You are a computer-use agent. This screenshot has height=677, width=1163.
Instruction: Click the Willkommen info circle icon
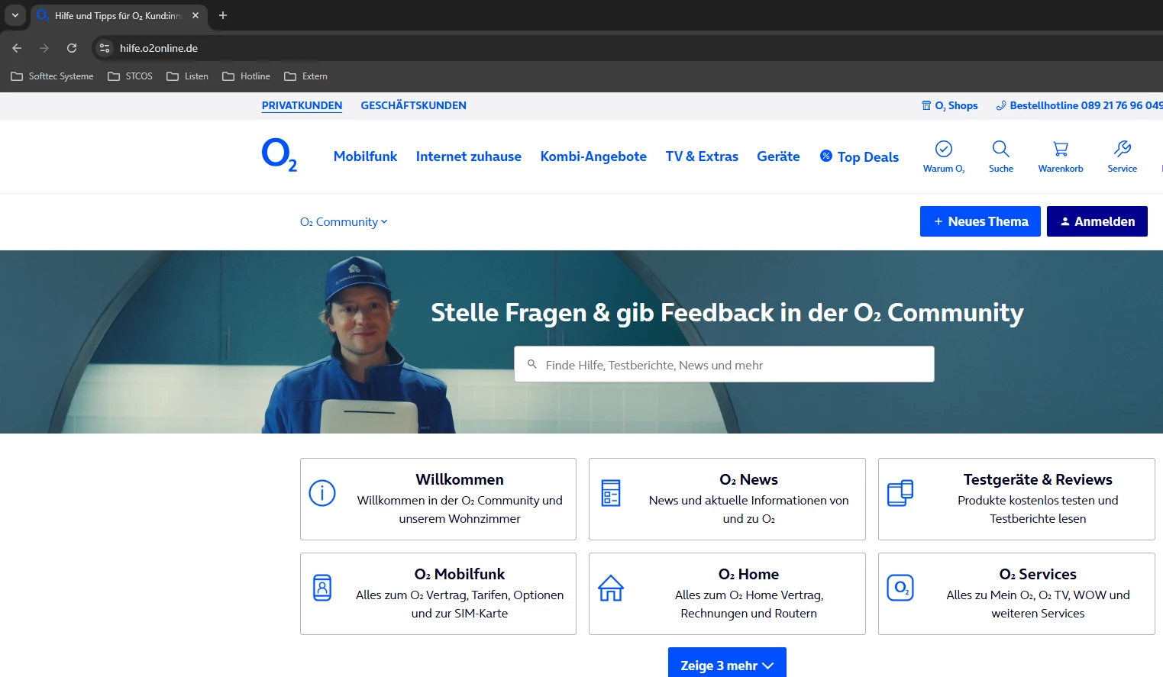pyautogui.click(x=322, y=493)
